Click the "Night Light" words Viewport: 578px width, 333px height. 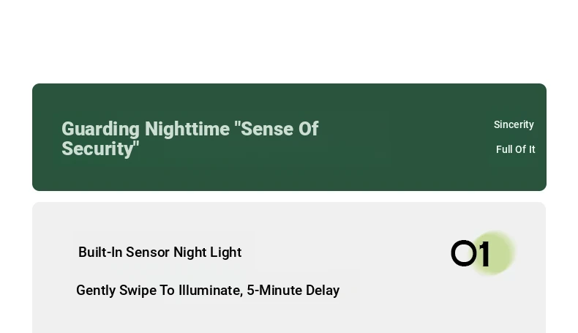pos(208,252)
